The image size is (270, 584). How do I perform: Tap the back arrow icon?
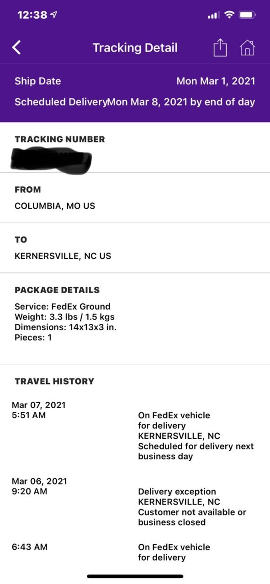click(16, 47)
